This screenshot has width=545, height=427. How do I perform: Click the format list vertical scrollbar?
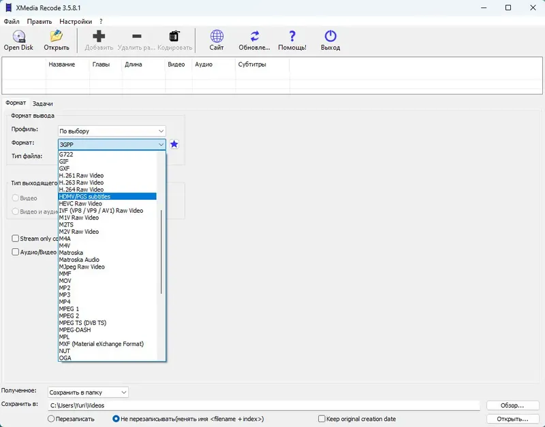point(161,252)
